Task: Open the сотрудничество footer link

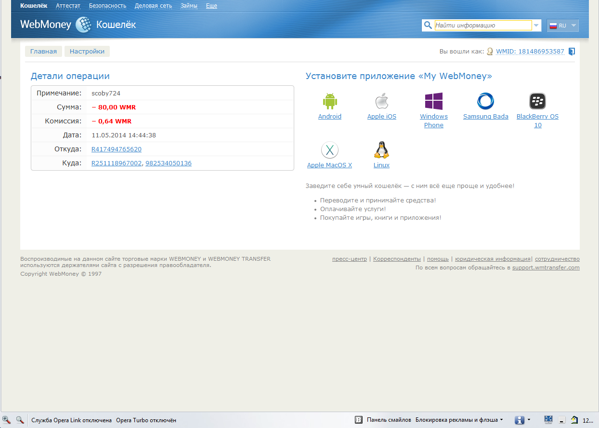Action: 557,259
